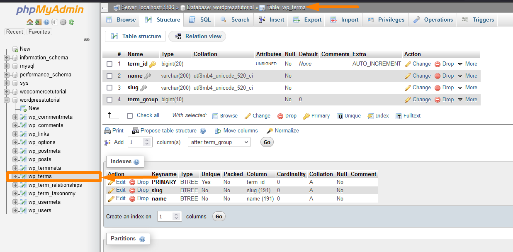Edit the slug index
Viewport: 513px width, 252px height.
click(x=117, y=190)
